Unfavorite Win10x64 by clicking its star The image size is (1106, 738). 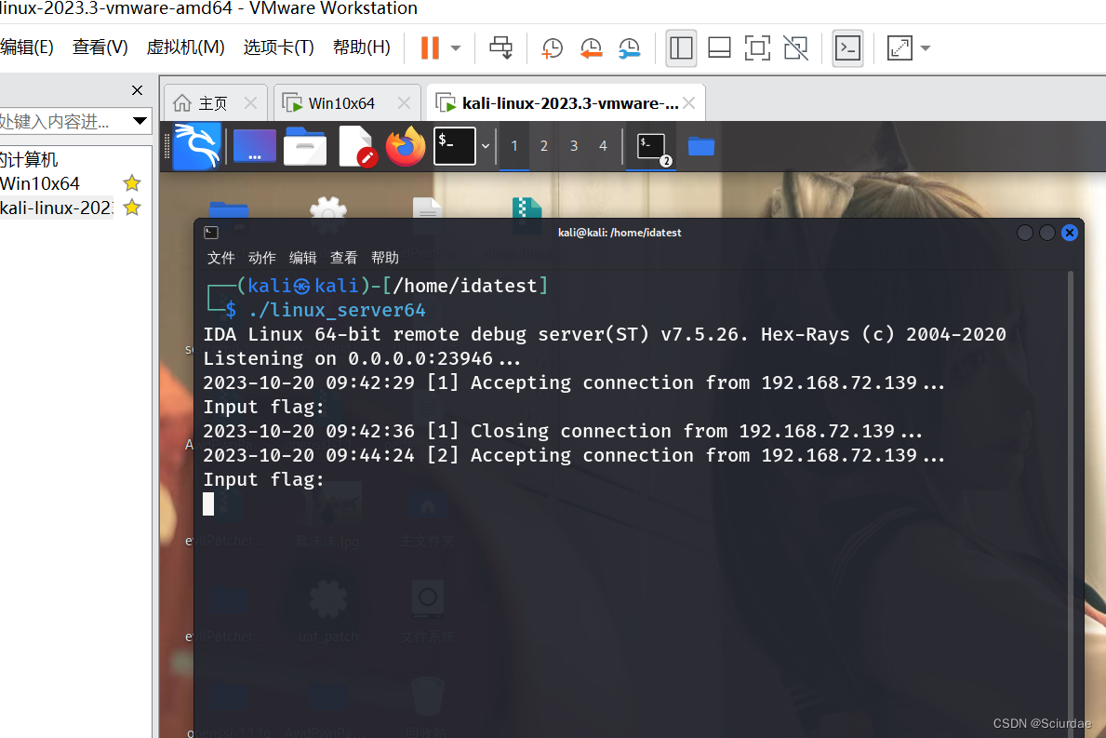point(131,183)
